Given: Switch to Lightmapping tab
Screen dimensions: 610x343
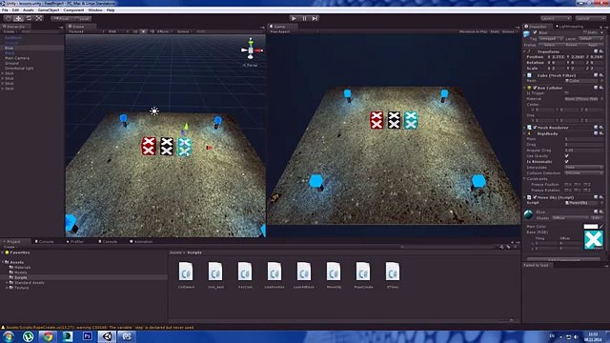Looking at the screenshot, I should 570,27.
